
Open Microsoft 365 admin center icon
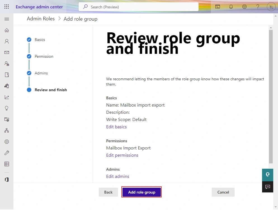tap(6, 180)
